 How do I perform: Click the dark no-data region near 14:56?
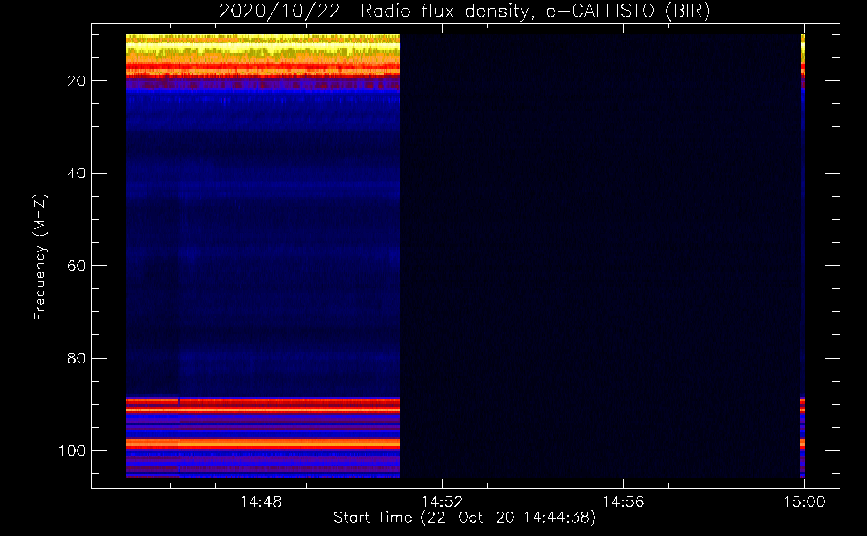pos(623,257)
